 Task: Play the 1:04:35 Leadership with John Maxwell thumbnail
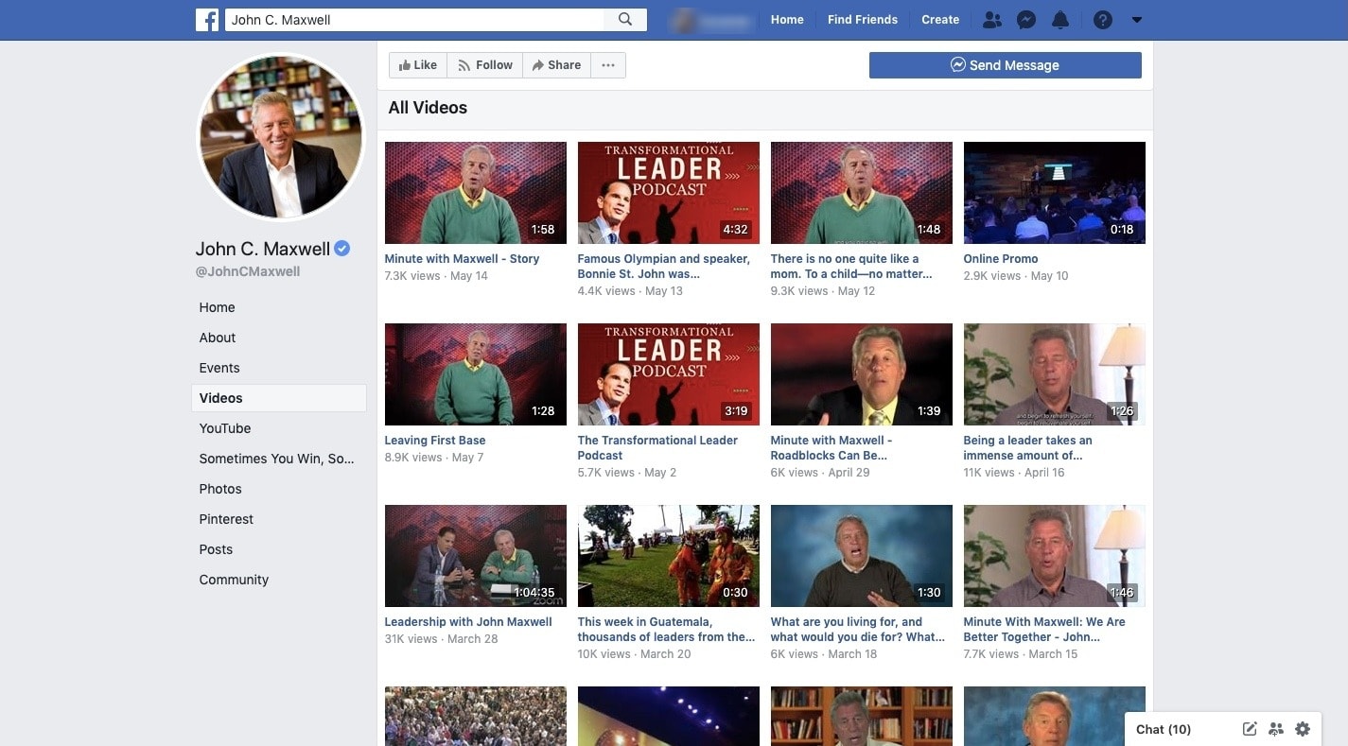pos(476,556)
